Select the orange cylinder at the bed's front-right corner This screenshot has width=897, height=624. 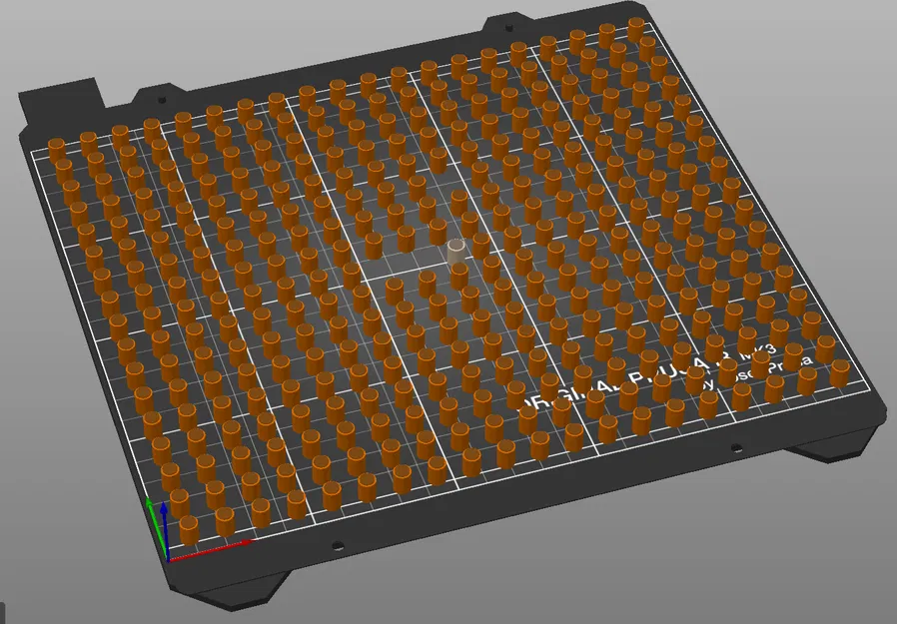coord(839,373)
